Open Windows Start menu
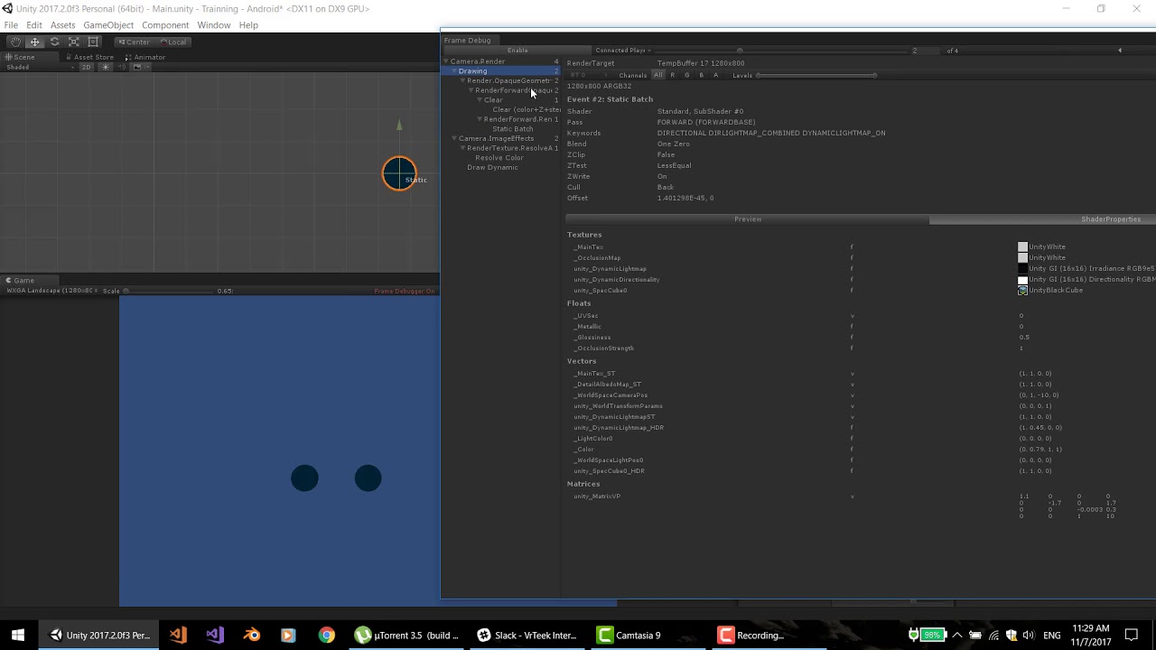 click(x=17, y=635)
